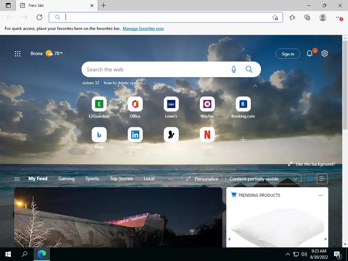Open the tab actions menu icon

point(8,5)
